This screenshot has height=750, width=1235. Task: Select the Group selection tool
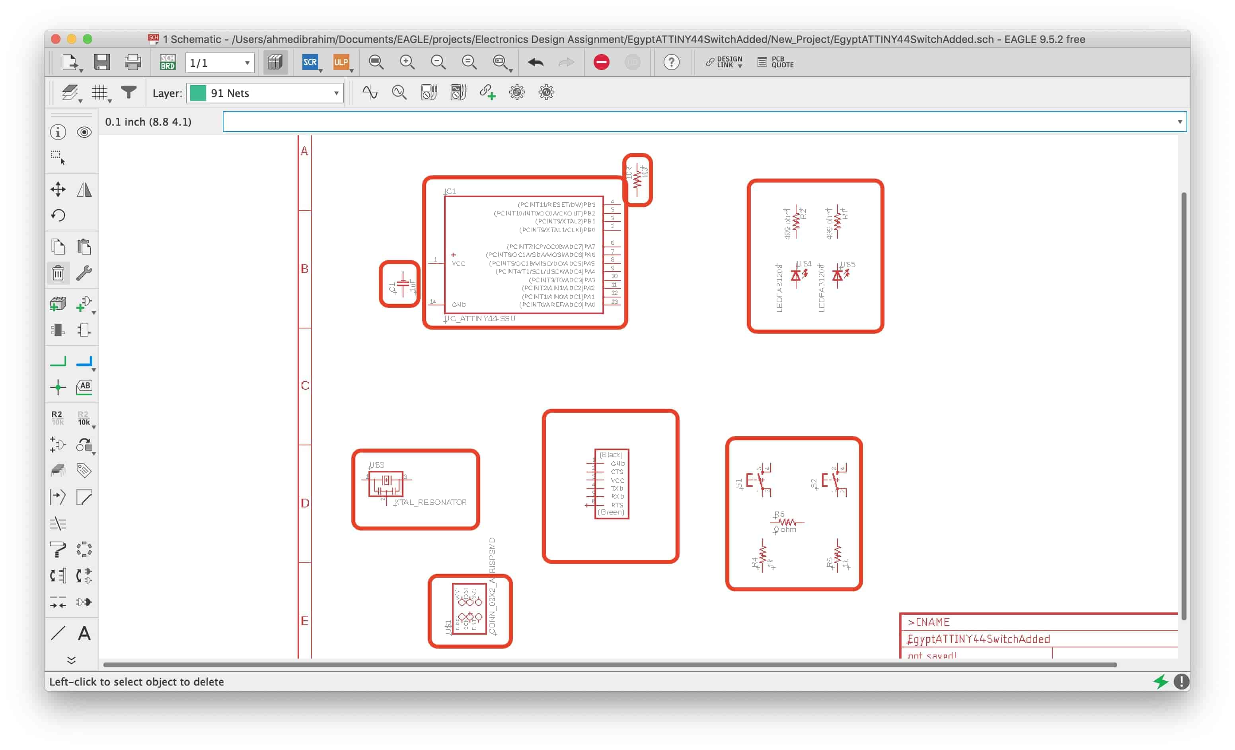pyautogui.click(x=58, y=157)
